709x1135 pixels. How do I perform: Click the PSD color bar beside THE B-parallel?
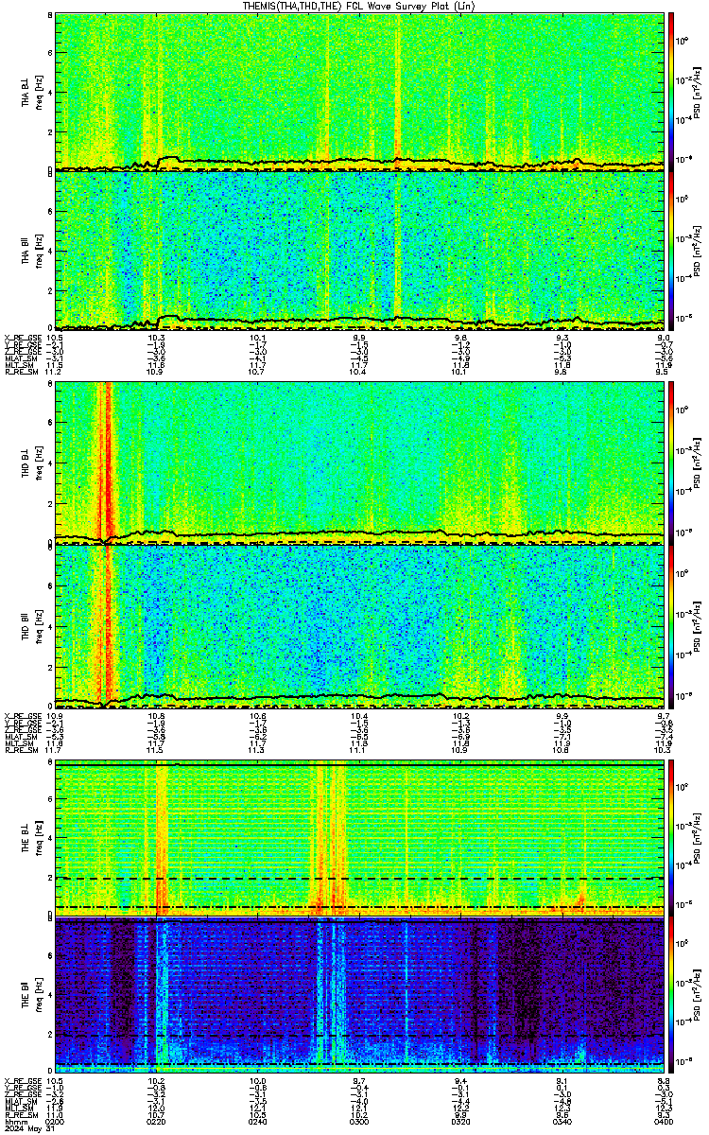tap(671, 996)
